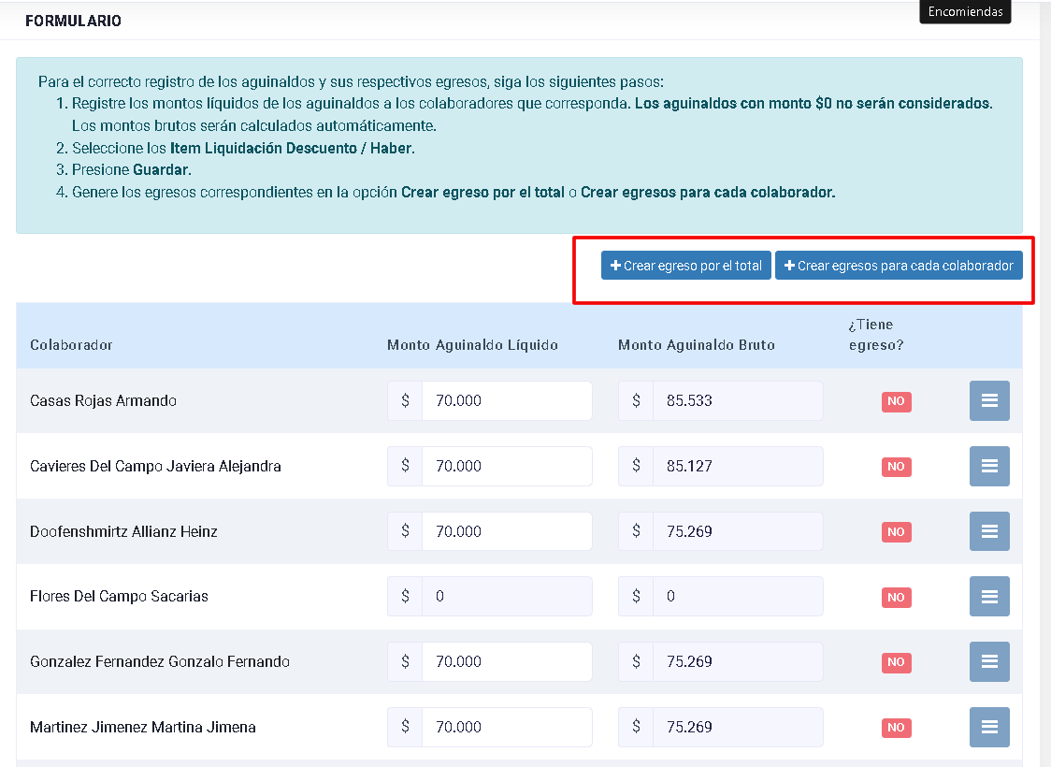Screen dimensions: 1051x767
Task: Open the menu icon for Gonzalez Fernandez Gonzalo
Action: [989, 661]
